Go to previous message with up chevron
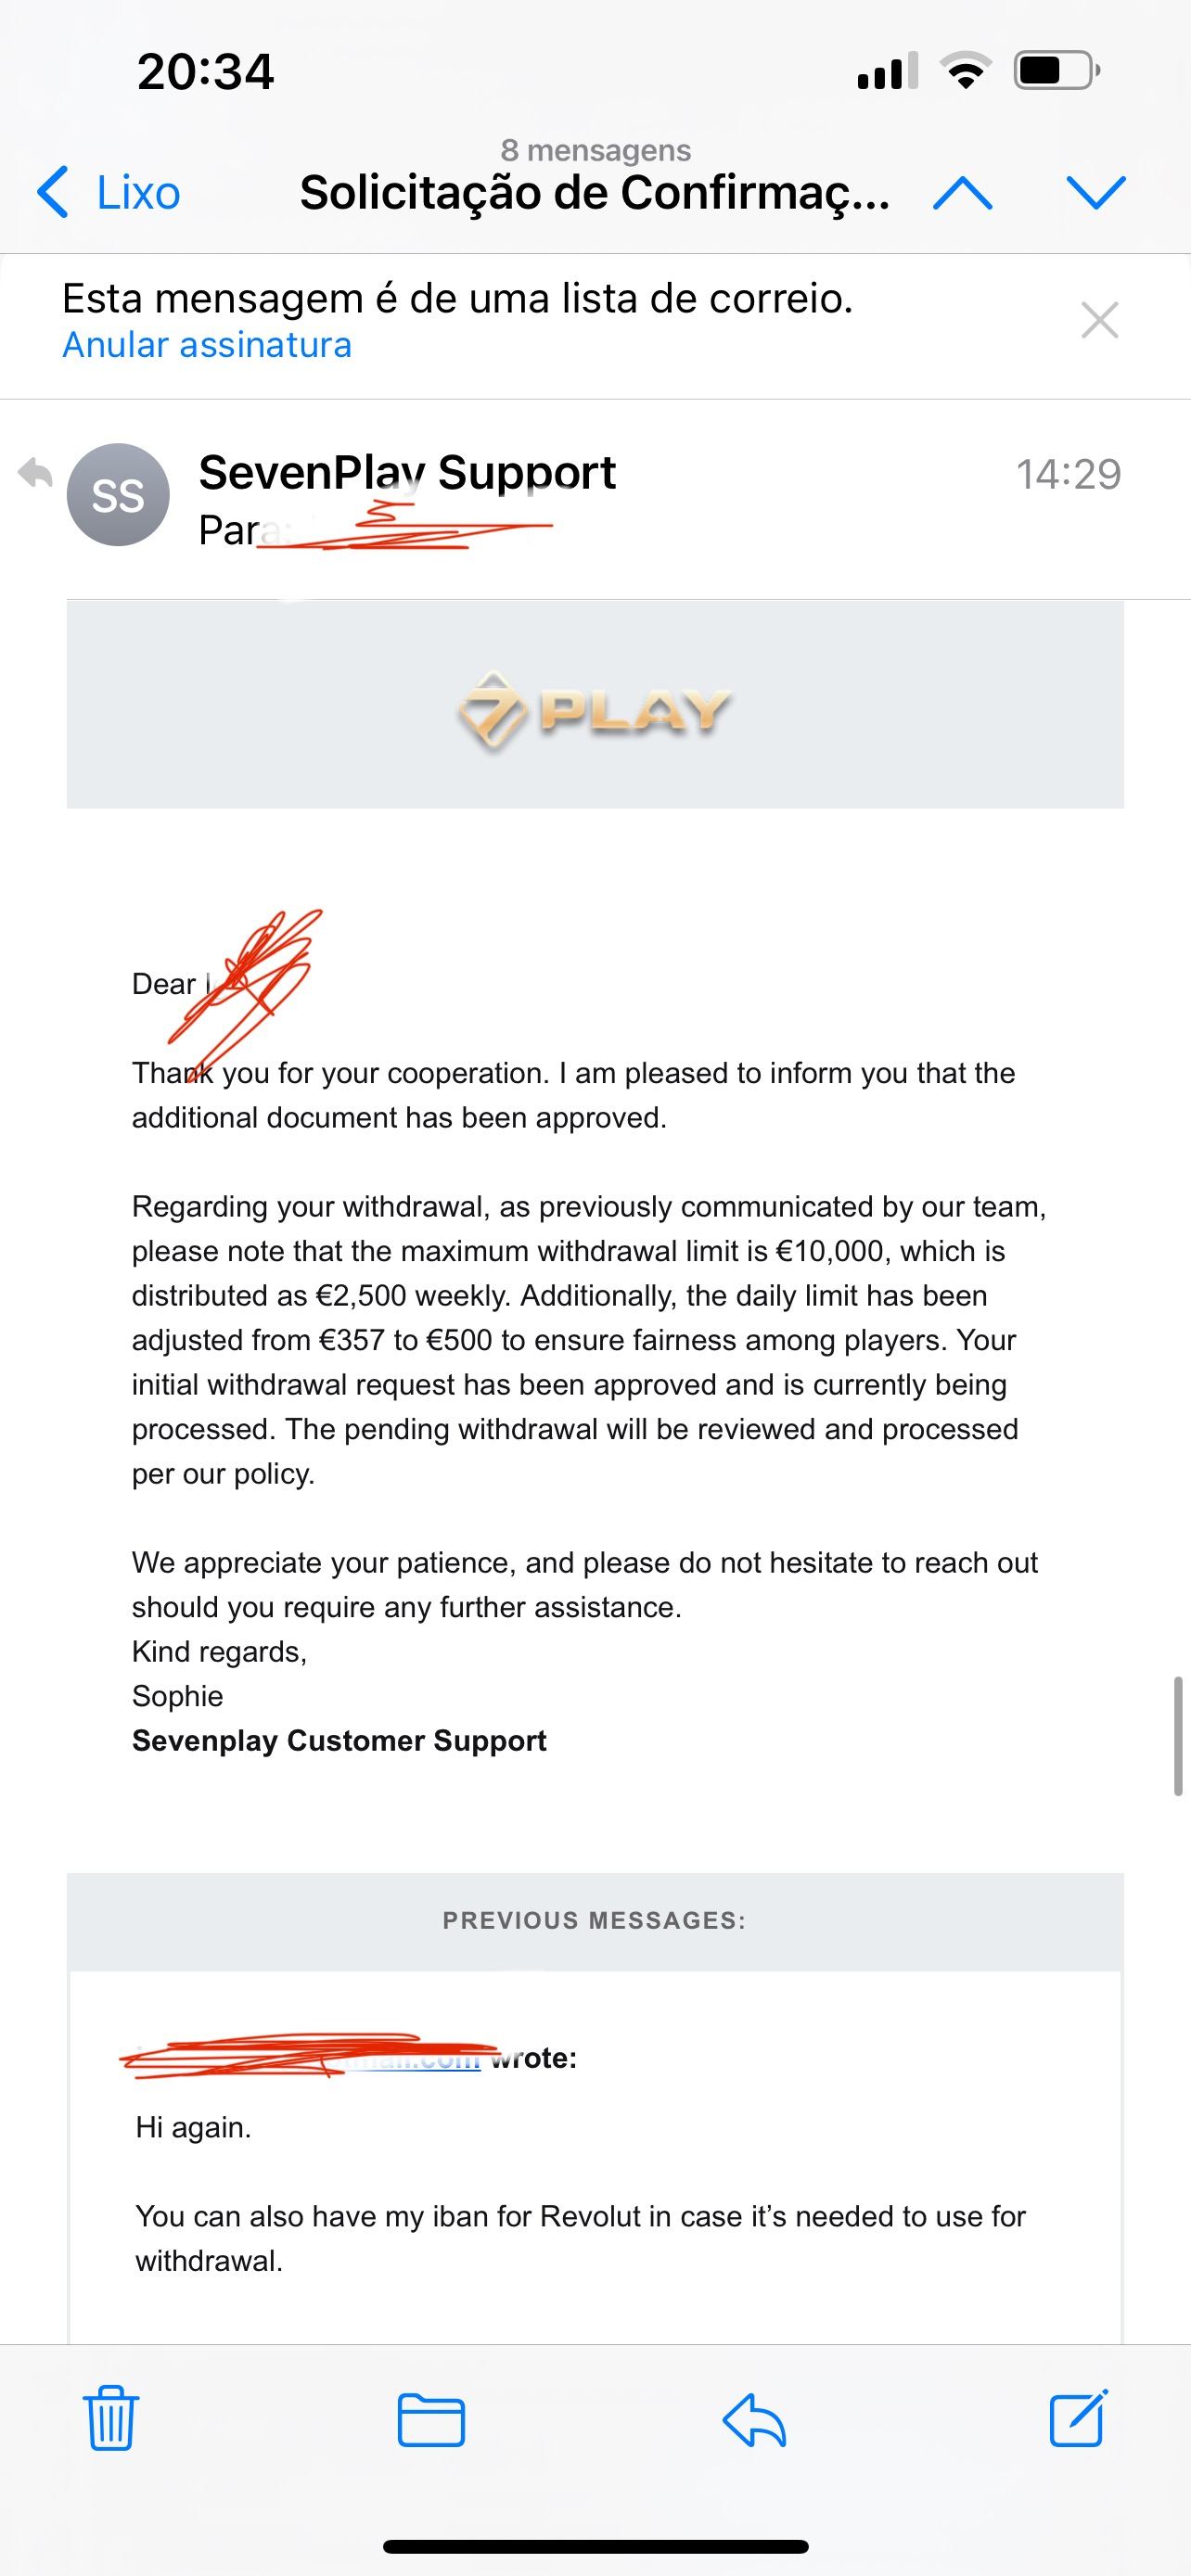This screenshot has height=2576, width=1191. click(962, 193)
